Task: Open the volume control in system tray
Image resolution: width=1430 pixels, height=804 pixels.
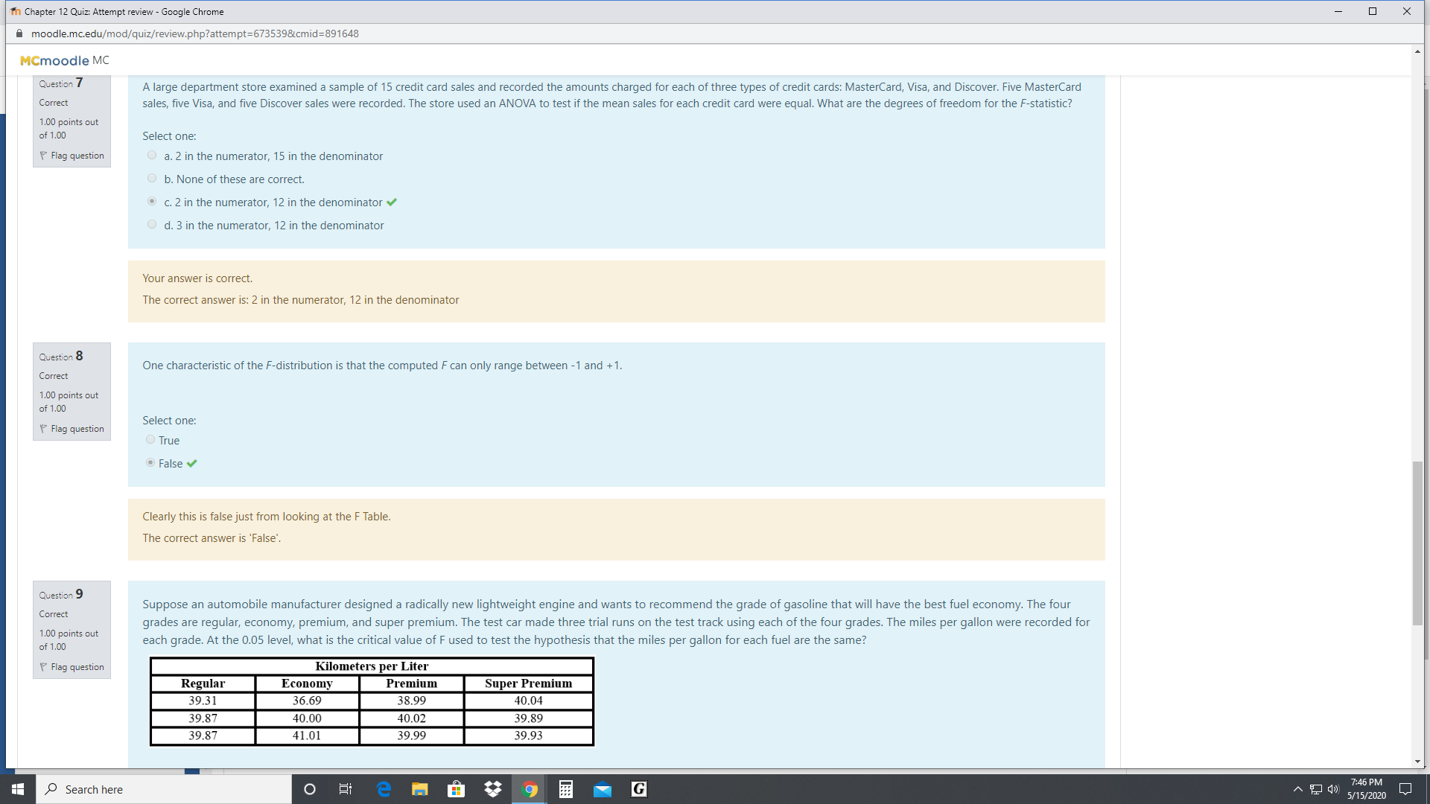Action: [x=1333, y=788]
